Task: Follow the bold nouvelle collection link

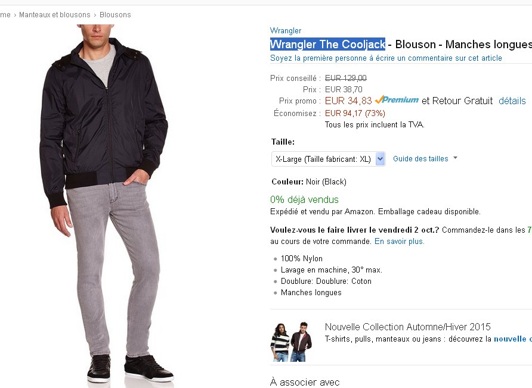Action: tap(512, 339)
